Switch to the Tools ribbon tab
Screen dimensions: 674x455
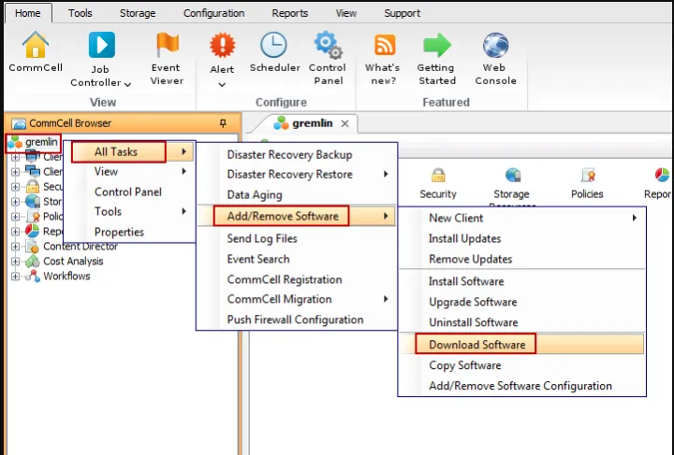point(80,13)
